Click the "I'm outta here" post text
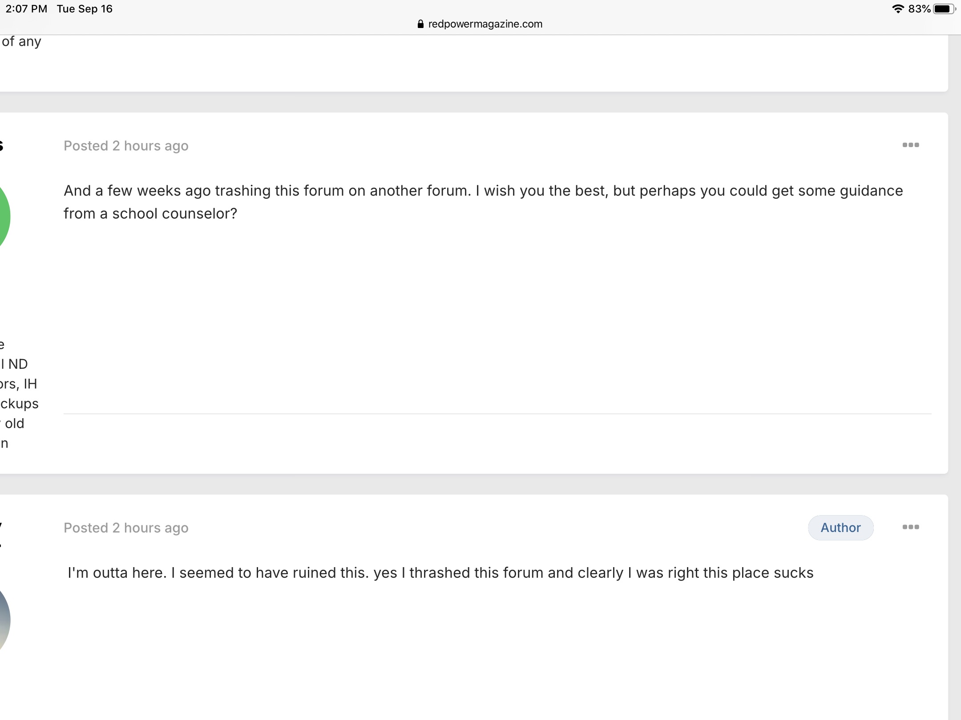961x720 pixels. point(440,572)
